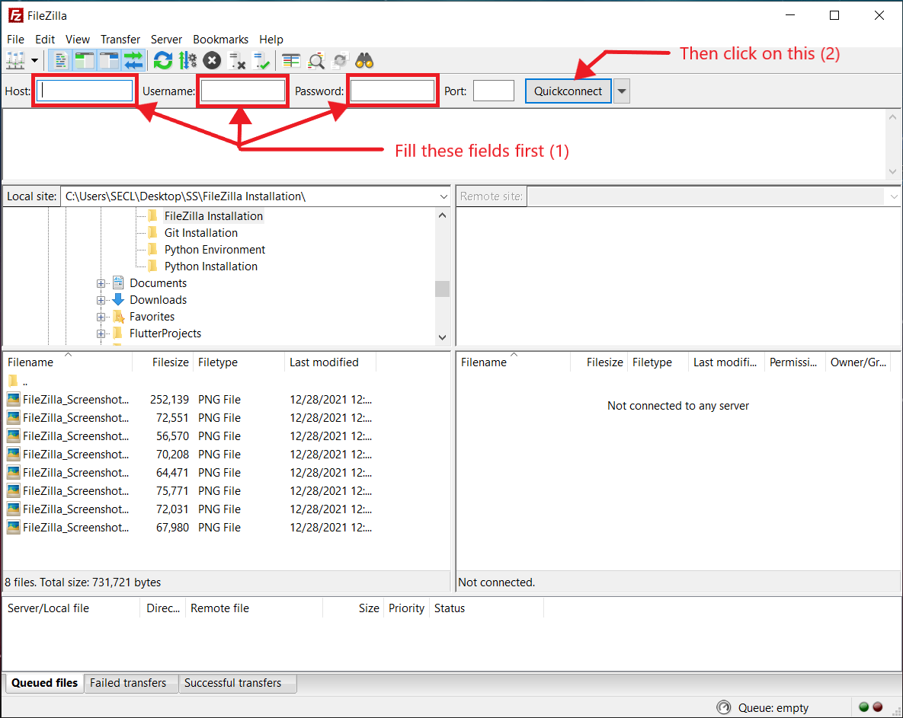Click the queue speed indicator icon
This screenshot has width=903, height=718.
pyautogui.click(x=723, y=707)
